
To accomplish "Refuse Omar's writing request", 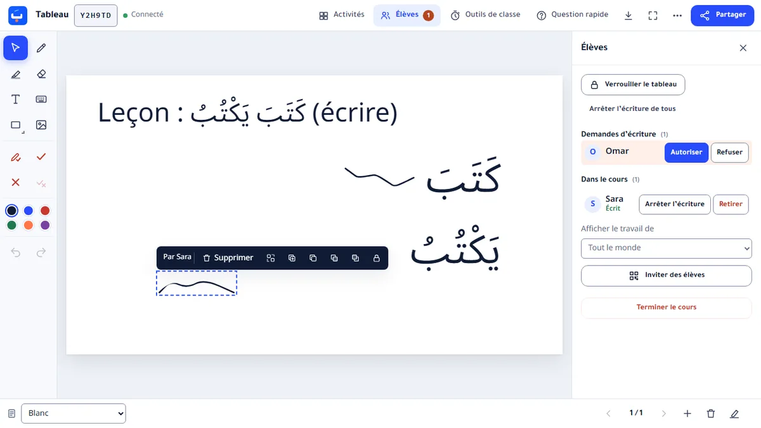I will tap(730, 152).
